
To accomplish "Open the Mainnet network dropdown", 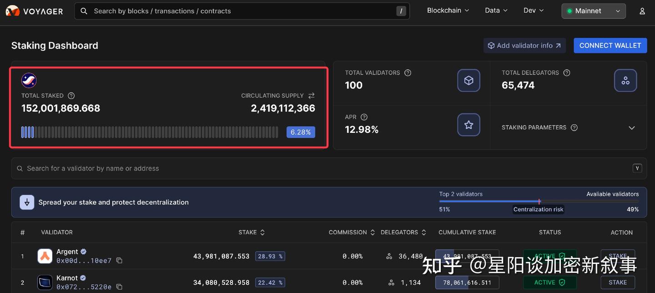I will point(594,11).
